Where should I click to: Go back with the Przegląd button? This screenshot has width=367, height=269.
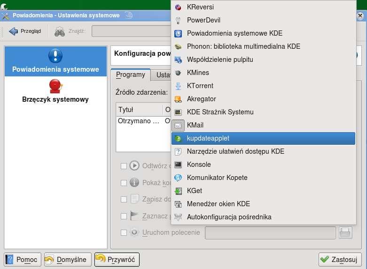25,31
